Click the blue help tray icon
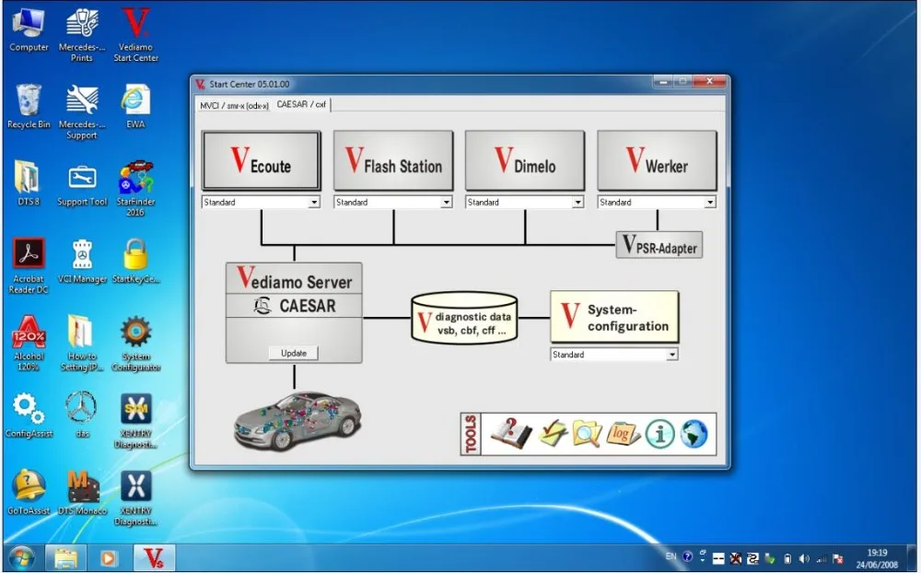Screen dimensions: 921x573 click(x=687, y=555)
